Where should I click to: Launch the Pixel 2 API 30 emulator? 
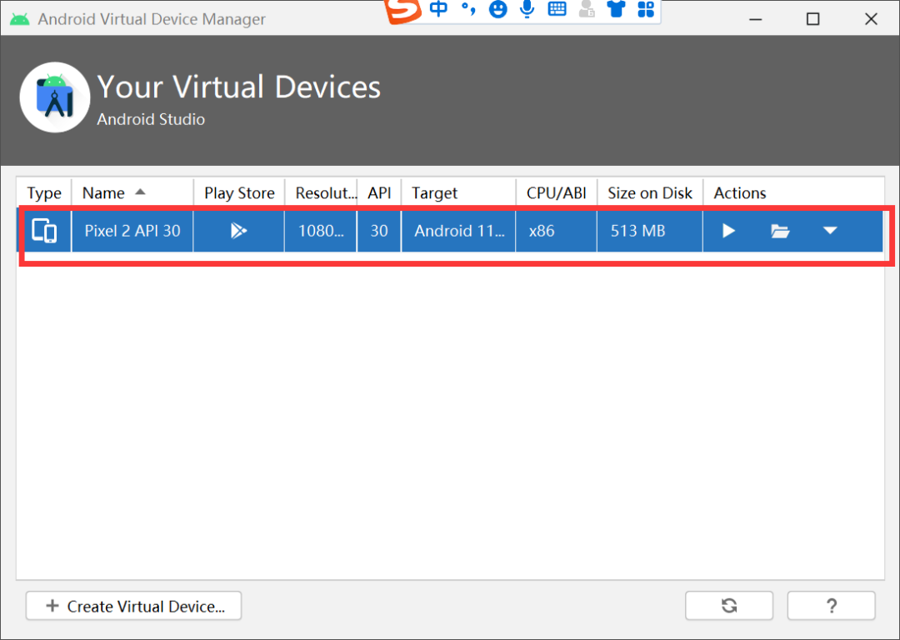tap(728, 231)
